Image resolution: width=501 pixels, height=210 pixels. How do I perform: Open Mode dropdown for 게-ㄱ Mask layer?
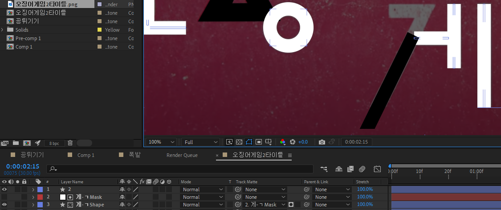click(x=203, y=197)
